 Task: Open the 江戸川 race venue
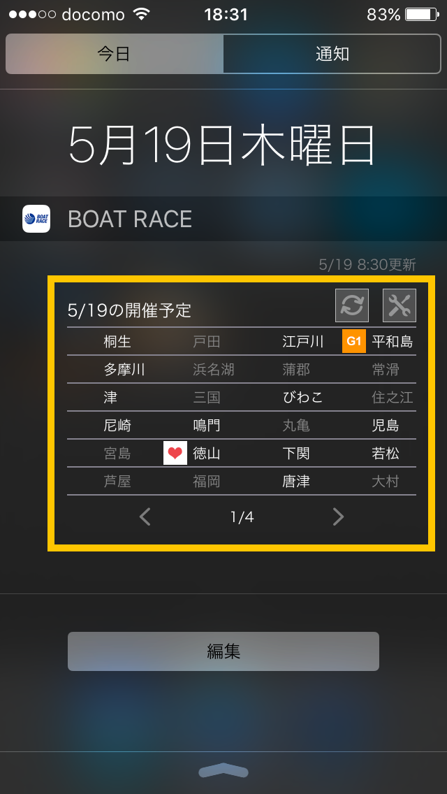(x=302, y=342)
